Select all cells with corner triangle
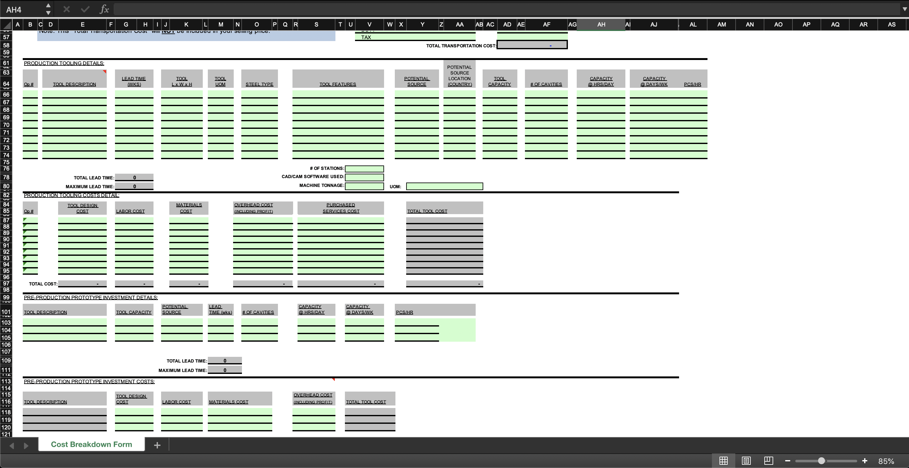Viewport: 909px width, 468px height. [6, 25]
